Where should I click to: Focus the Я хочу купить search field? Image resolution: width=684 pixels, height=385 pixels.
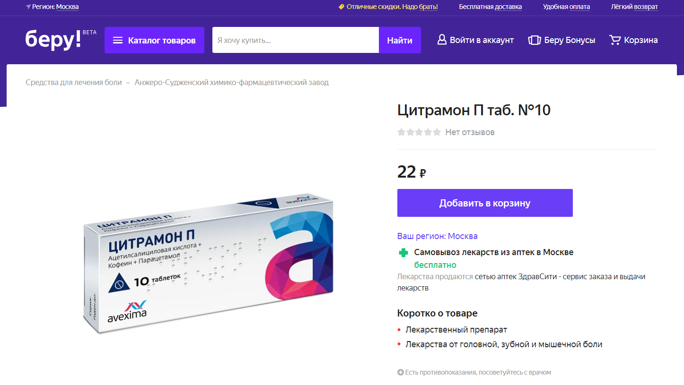(x=296, y=40)
